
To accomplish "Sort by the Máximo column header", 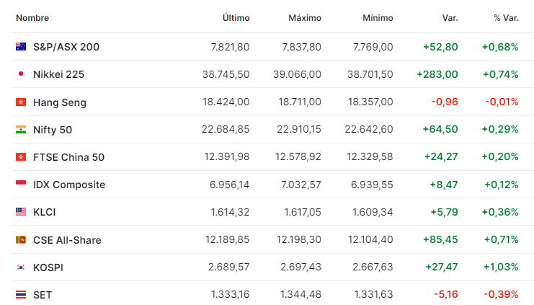I will [305, 18].
